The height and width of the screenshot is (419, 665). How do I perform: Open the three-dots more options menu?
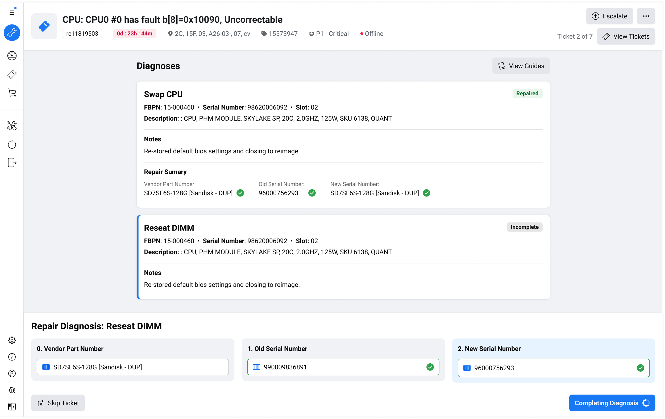646,16
